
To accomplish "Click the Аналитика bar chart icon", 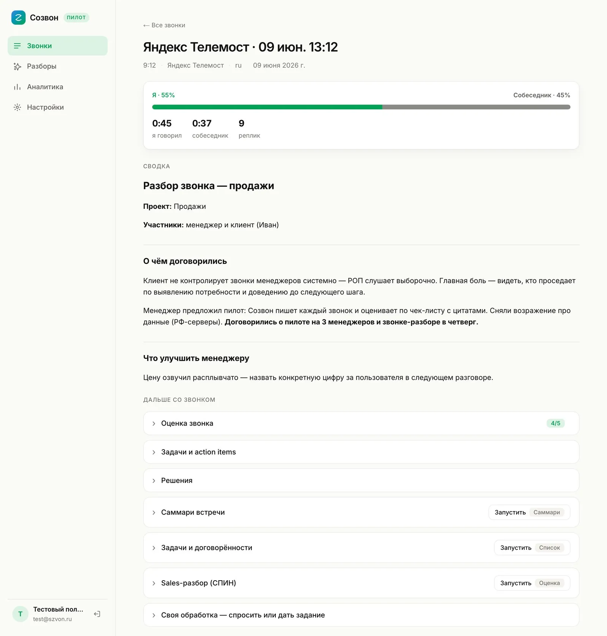I will click(17, 87).
